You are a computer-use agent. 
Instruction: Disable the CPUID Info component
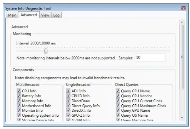[x=68, y=96]
